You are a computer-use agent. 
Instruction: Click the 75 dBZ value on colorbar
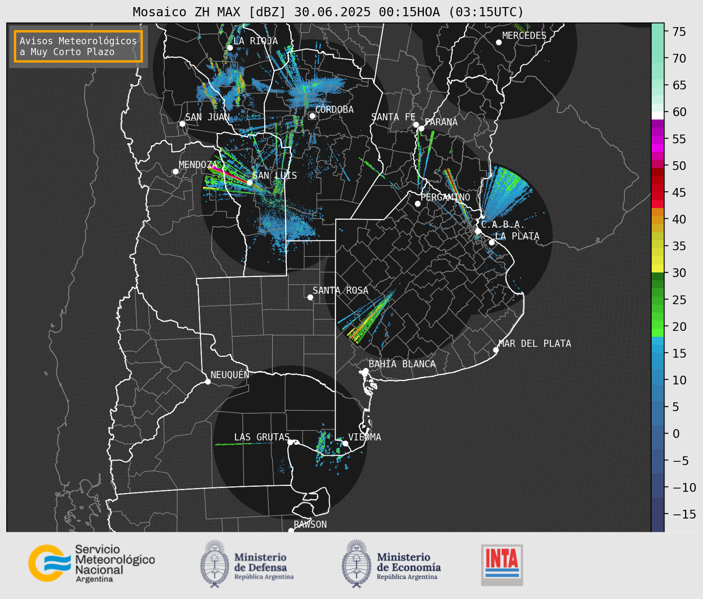click(678, 32)
